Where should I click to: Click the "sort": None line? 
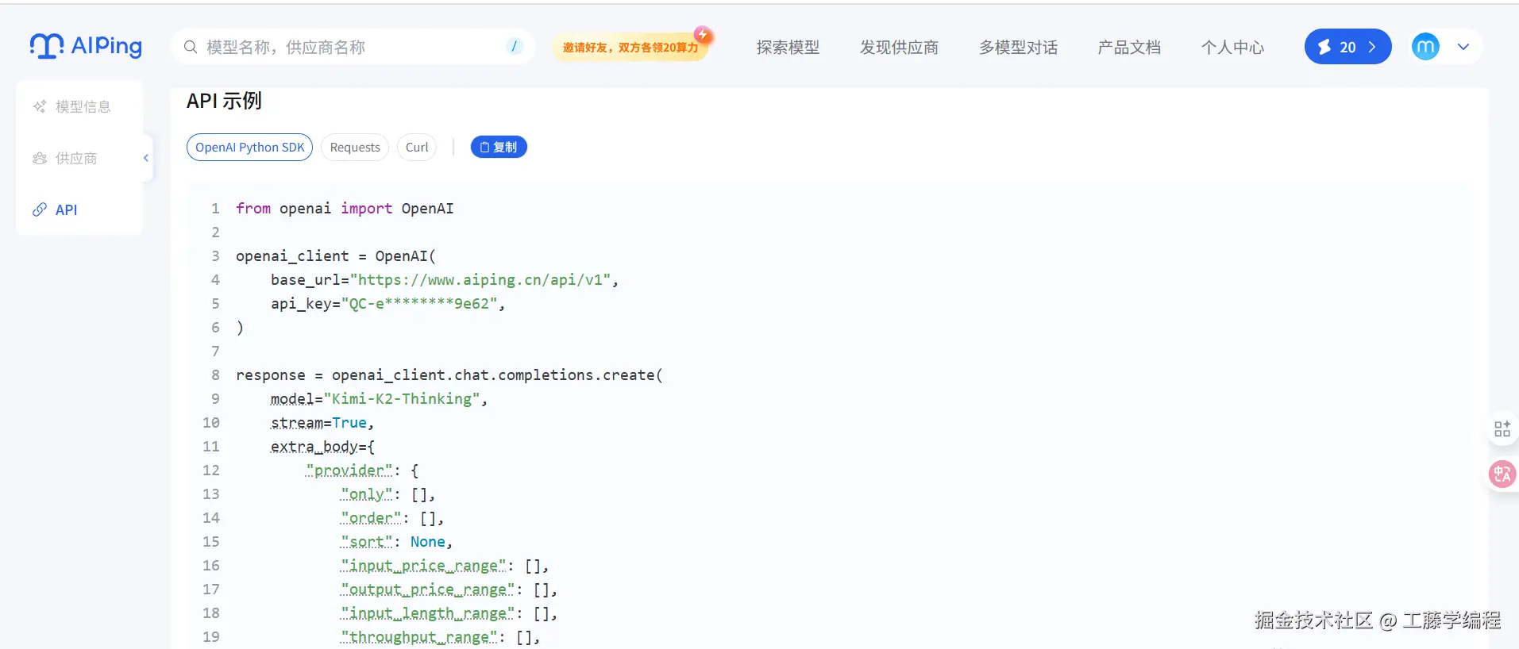(396, 542)
